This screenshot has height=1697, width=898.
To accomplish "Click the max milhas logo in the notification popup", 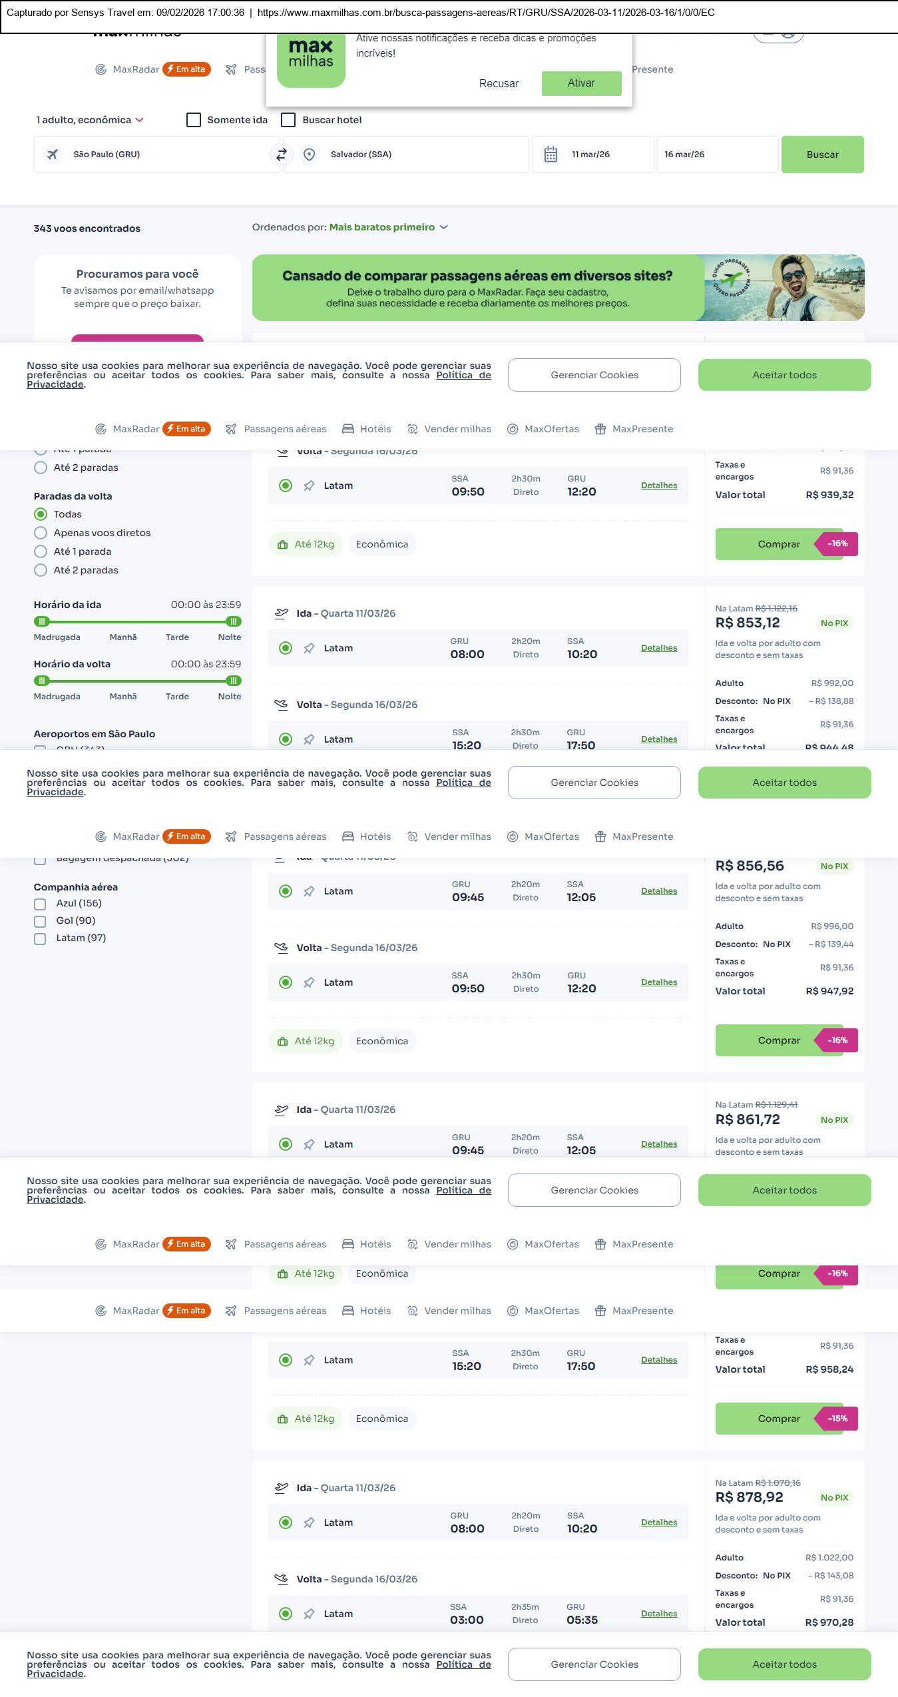I will point(311,55).
